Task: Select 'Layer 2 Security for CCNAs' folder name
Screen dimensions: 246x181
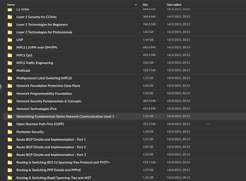Action: [x=37, y=17]
